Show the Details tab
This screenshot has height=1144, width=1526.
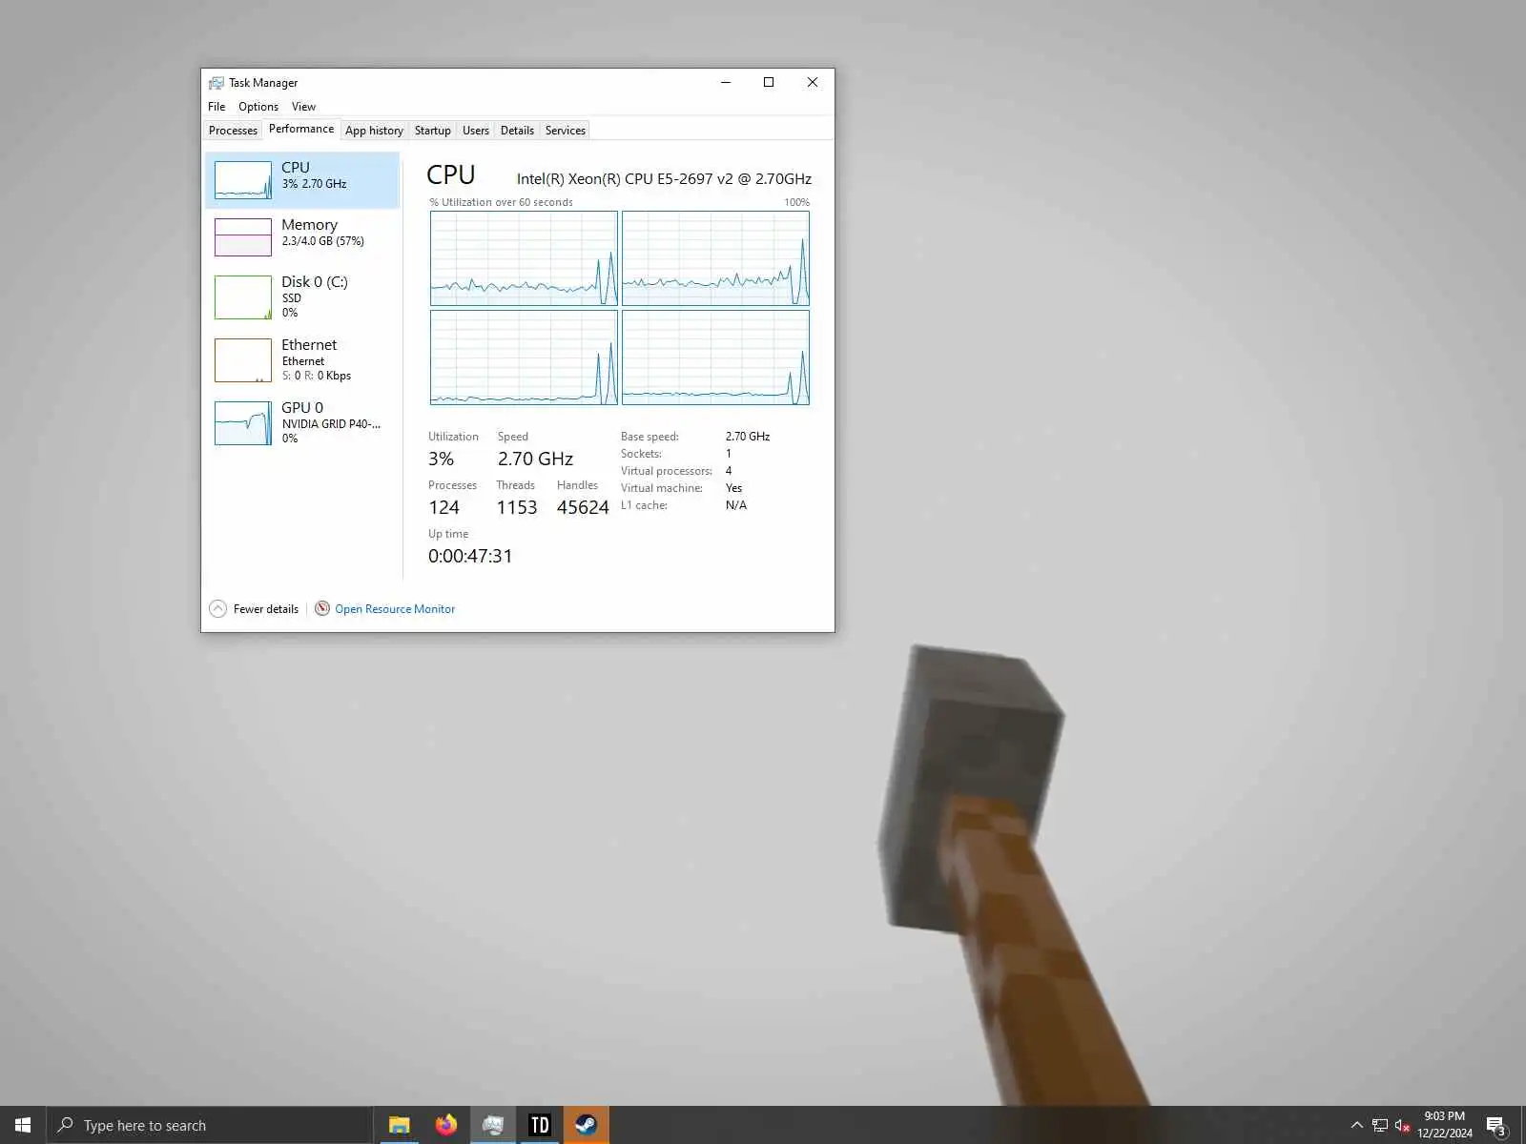517,131
